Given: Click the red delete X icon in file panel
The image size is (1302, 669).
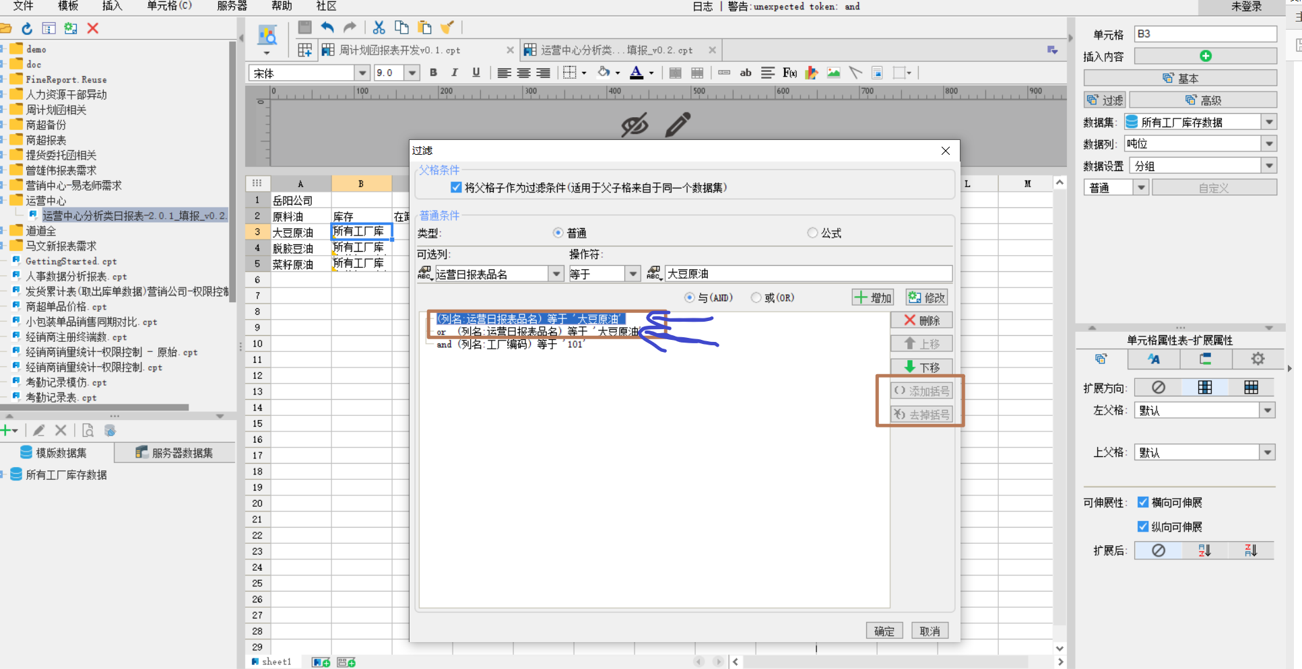Looking at the screenshot, I should pyautogui.click(x=93, y=28).
